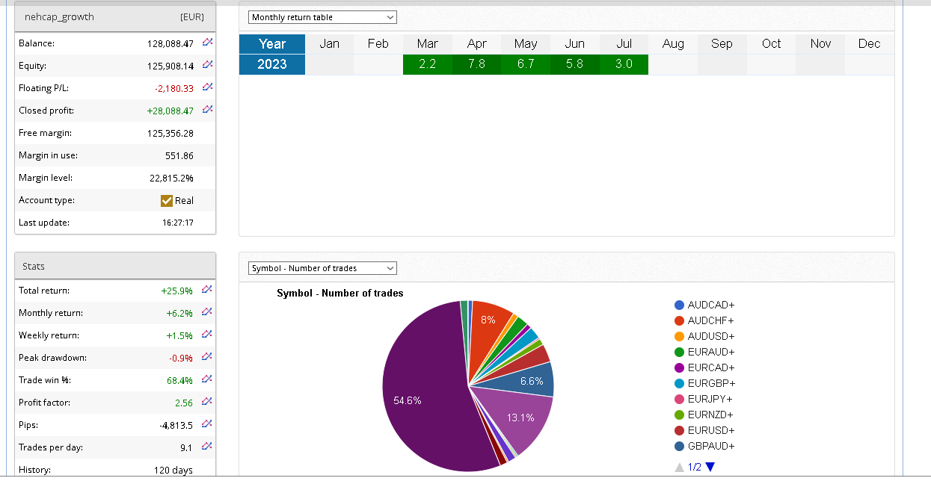Open the Symbol - Number of trades dropdown
The image size is (931, 481).
point(322,268)
